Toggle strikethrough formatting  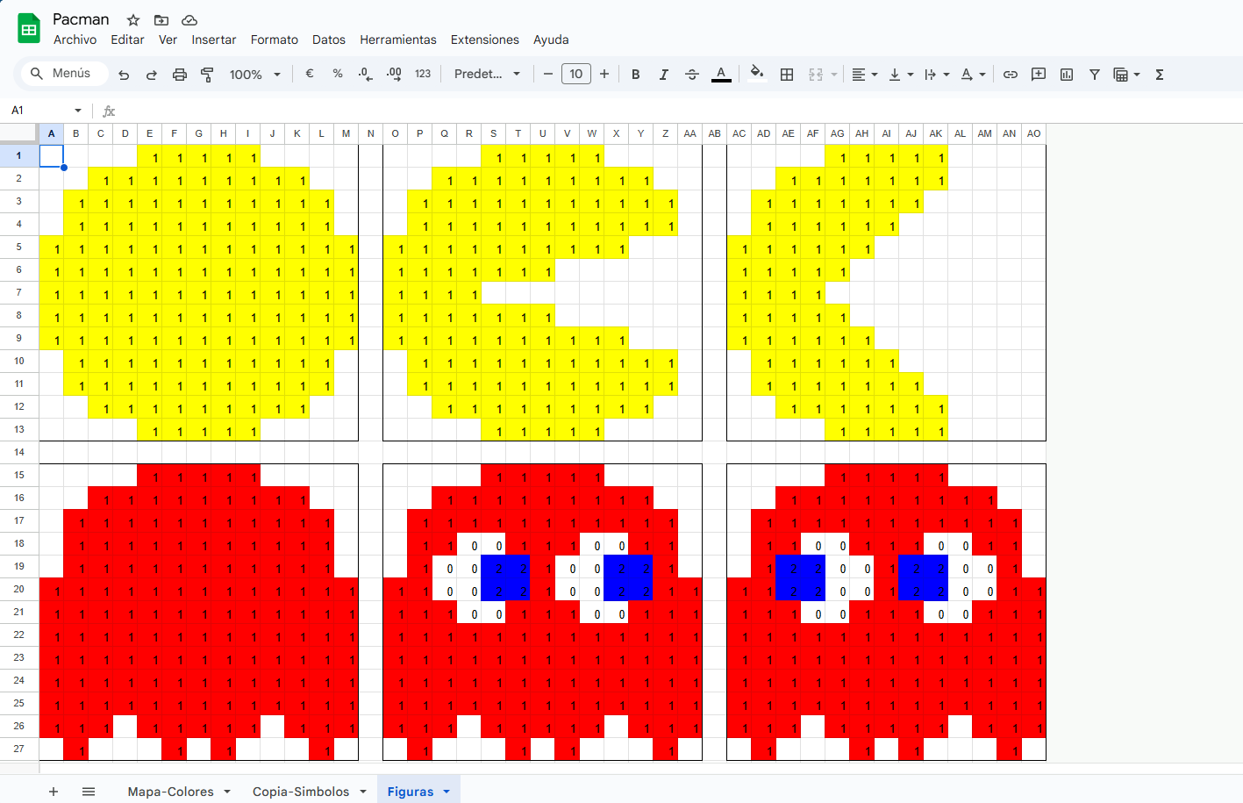[692, 75]
